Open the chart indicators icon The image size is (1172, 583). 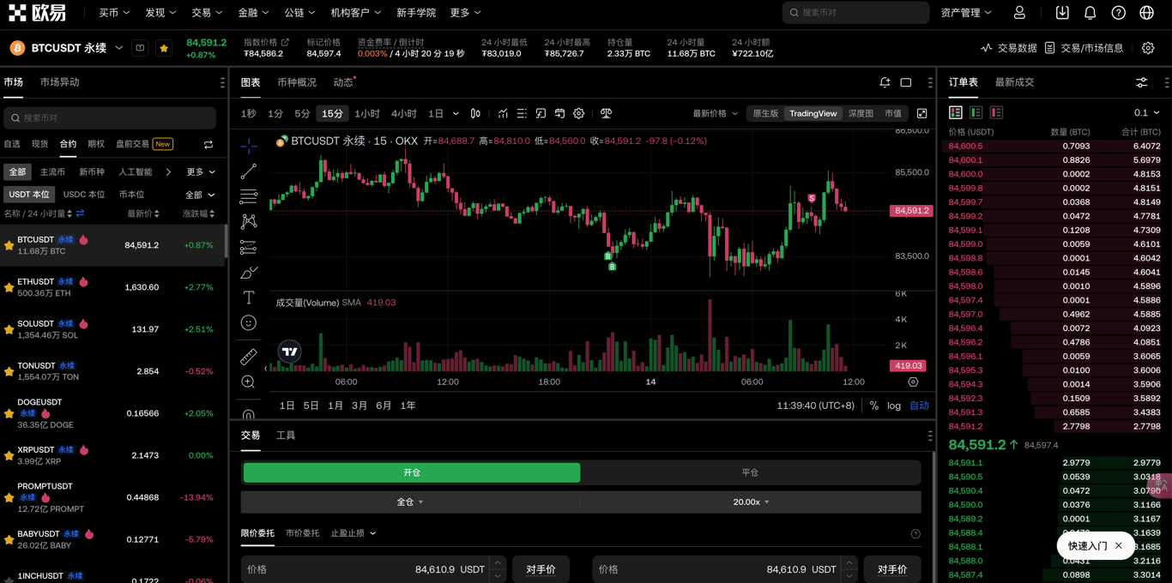[x=503, y=113]
